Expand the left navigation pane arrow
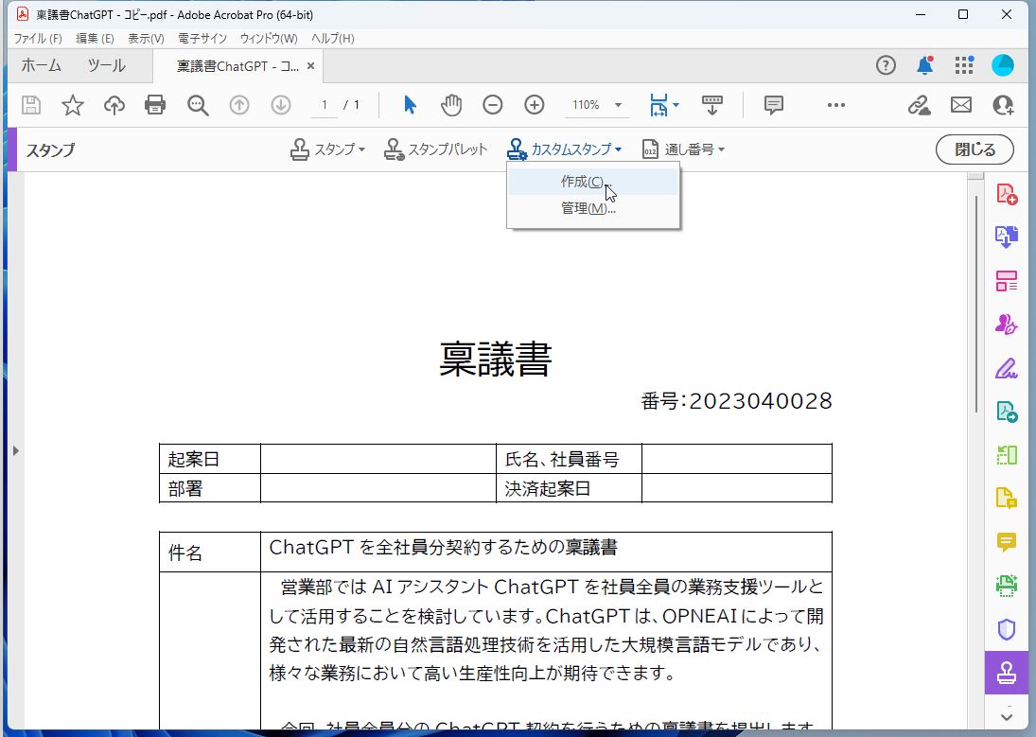This screenshot has height=737, width=1036. (16, 450)
